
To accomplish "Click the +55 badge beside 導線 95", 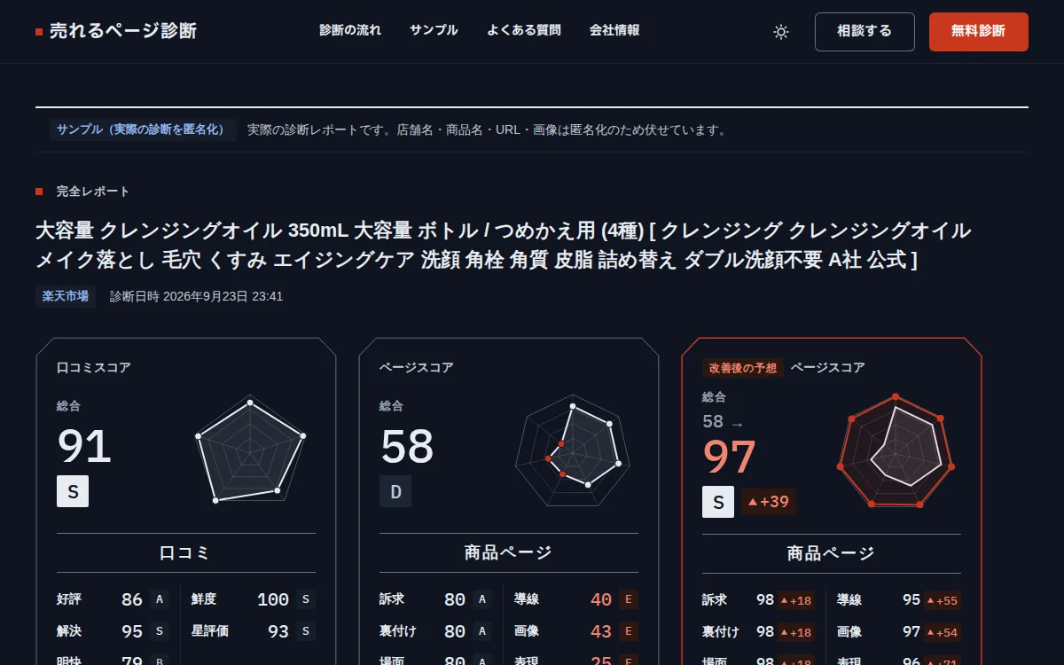I will (943, 600).
